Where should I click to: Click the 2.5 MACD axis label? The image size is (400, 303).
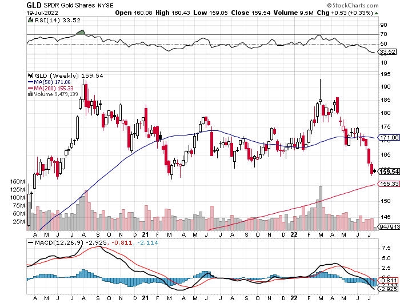[x=386, y=268]
